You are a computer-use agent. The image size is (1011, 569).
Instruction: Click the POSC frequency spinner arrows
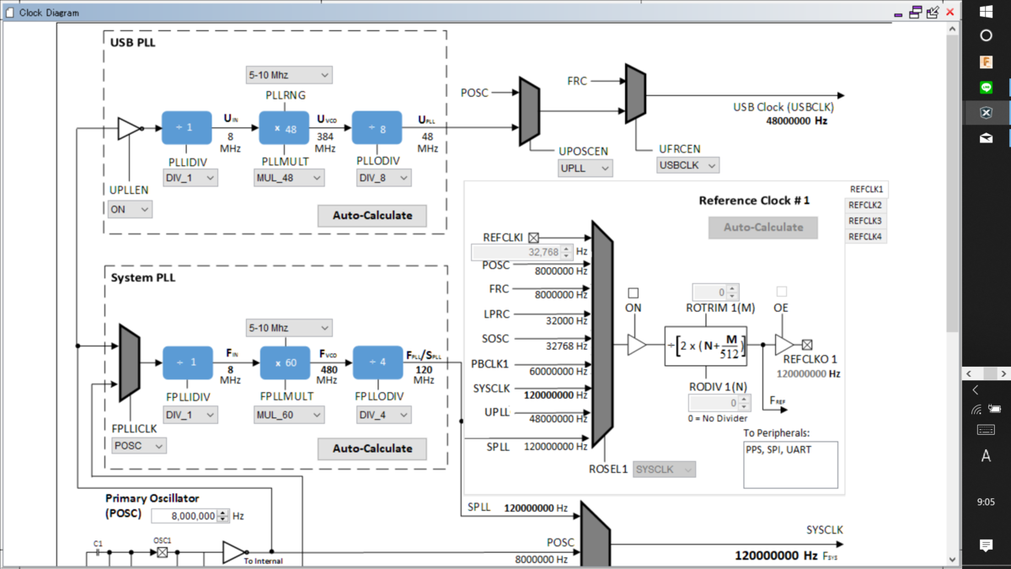(x=222, y=516)
